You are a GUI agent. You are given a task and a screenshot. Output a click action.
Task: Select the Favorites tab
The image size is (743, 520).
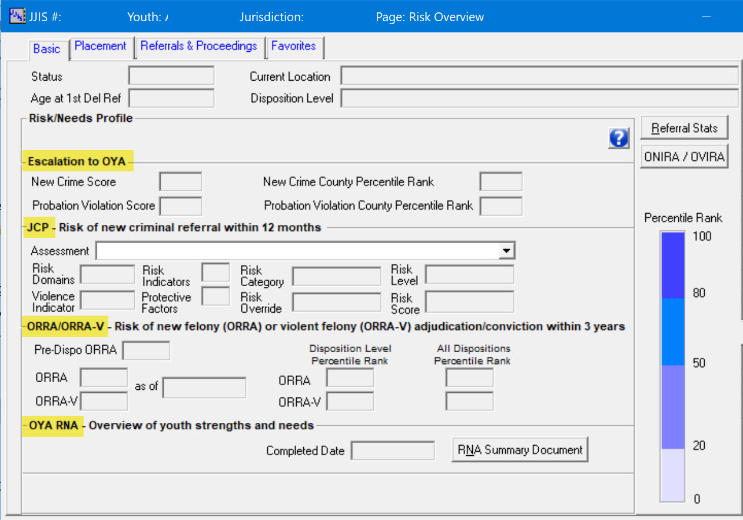pos(293,47)
